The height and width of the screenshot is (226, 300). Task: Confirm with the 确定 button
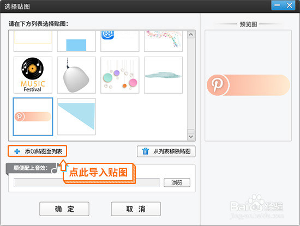64,209
